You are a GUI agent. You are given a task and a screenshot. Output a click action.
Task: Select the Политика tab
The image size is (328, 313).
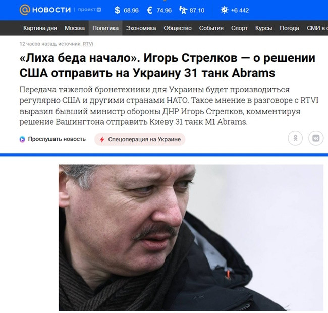tap(105, 28)
